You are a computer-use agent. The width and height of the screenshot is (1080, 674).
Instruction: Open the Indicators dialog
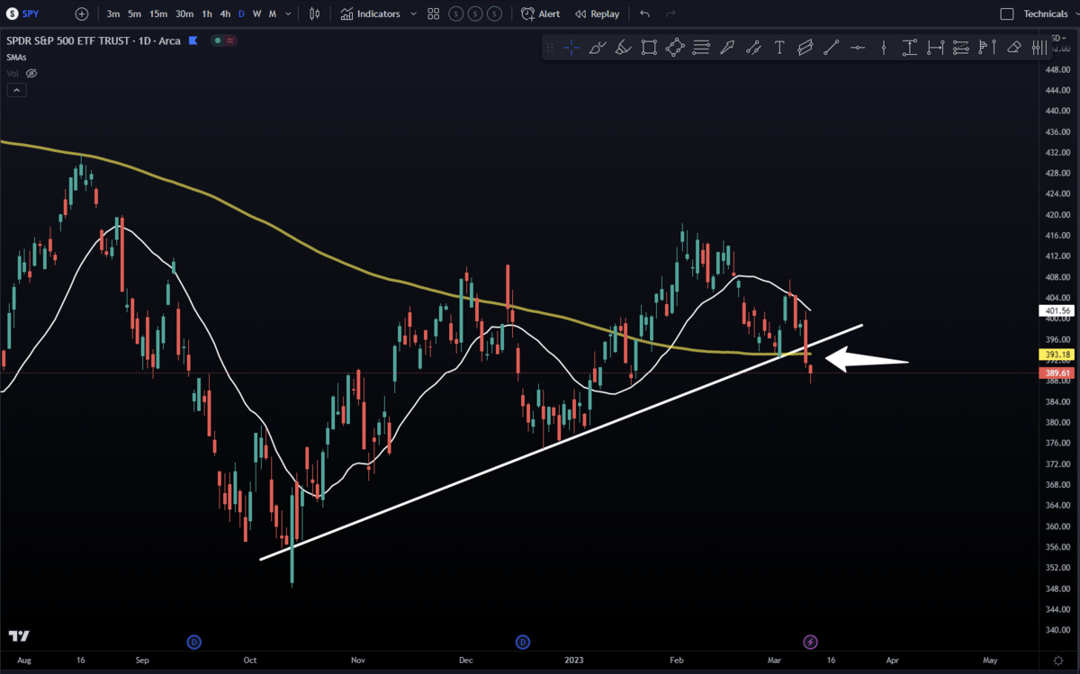point(370,13)
